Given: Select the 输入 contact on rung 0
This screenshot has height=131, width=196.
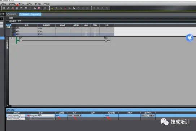Looking at the screenshot, I should 20,40.
